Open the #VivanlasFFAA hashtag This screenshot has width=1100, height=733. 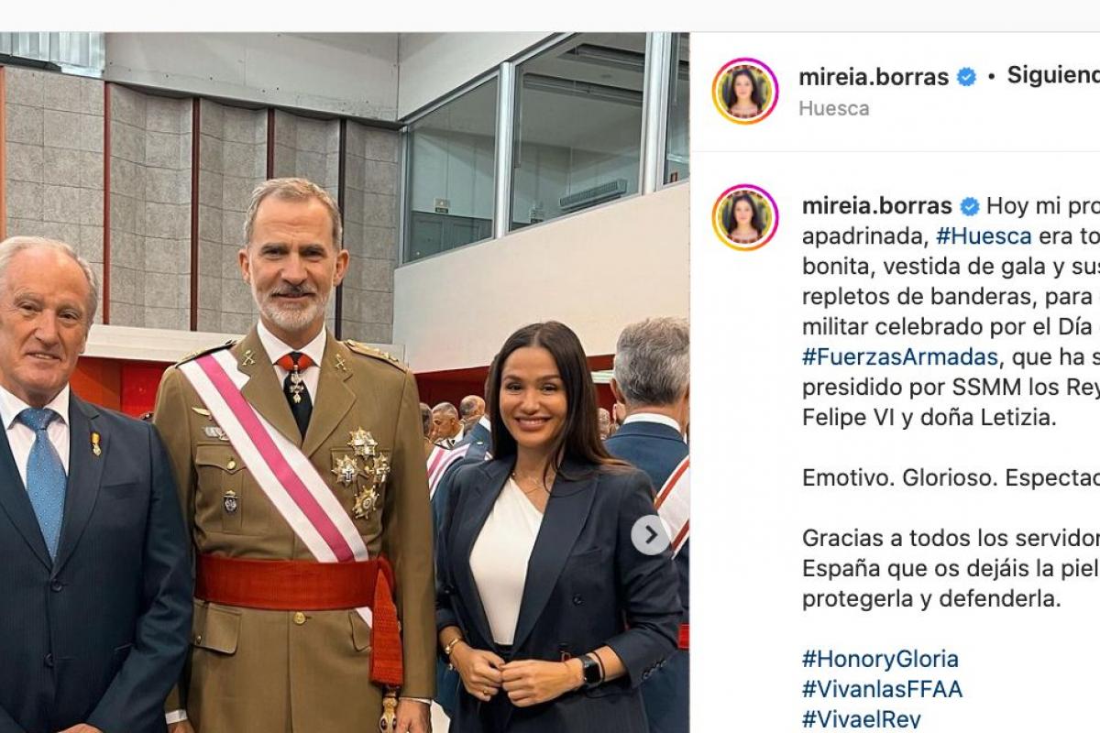coord(882,689)
